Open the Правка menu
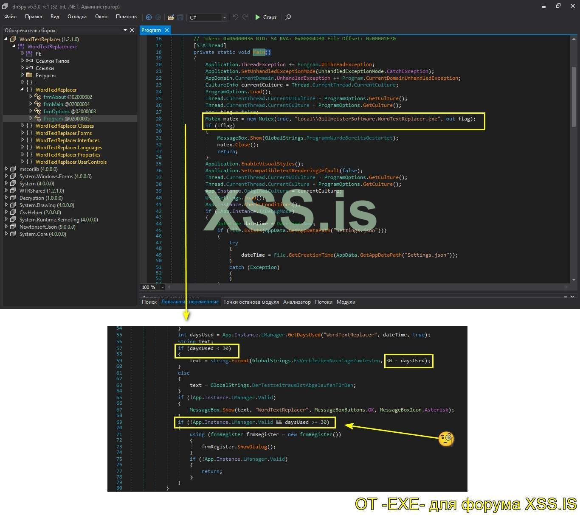Screen dimensions: 580x515 [x=34, y=17]
